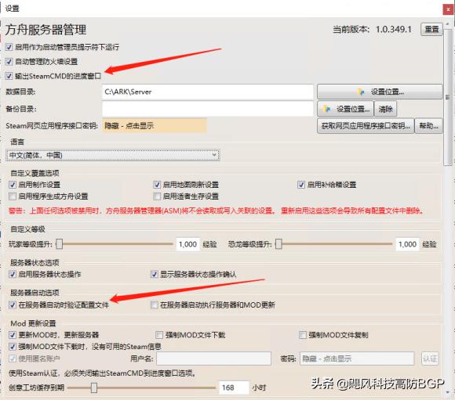Reveal hidden Steam web API key field
The height and width of the screenshot is (400, 455).
pos(155,126)
